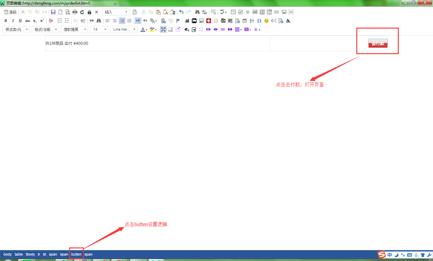This screenshot has height=261, width=433.
Task: Open the text color dropdown
Action: (x=143, y=29)
